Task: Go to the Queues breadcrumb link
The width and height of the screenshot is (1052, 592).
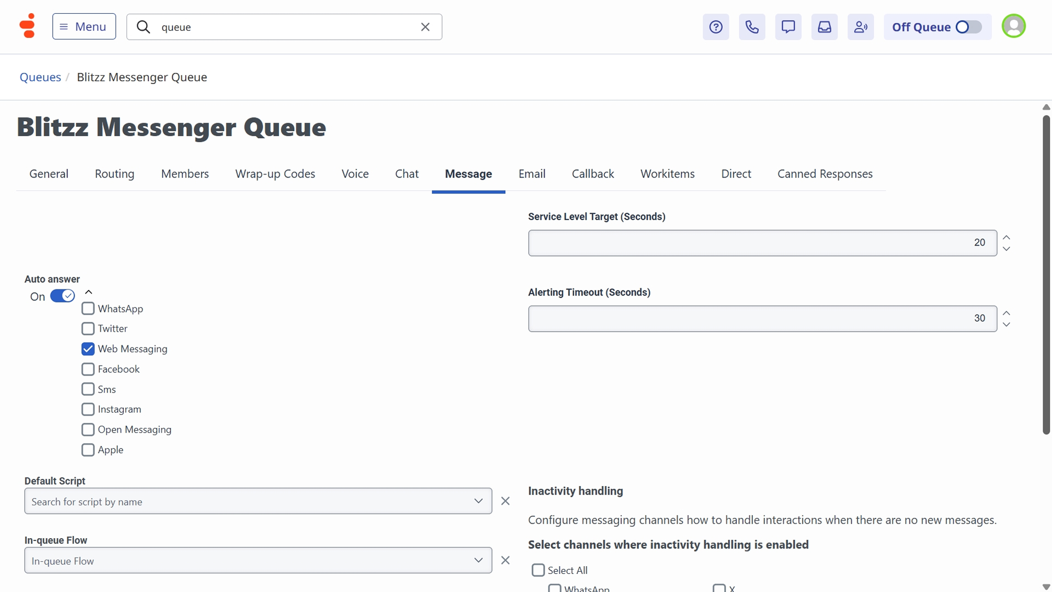Action: click(40, 77)
